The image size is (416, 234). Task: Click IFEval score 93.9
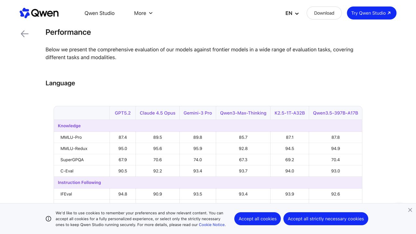point(290,194)
